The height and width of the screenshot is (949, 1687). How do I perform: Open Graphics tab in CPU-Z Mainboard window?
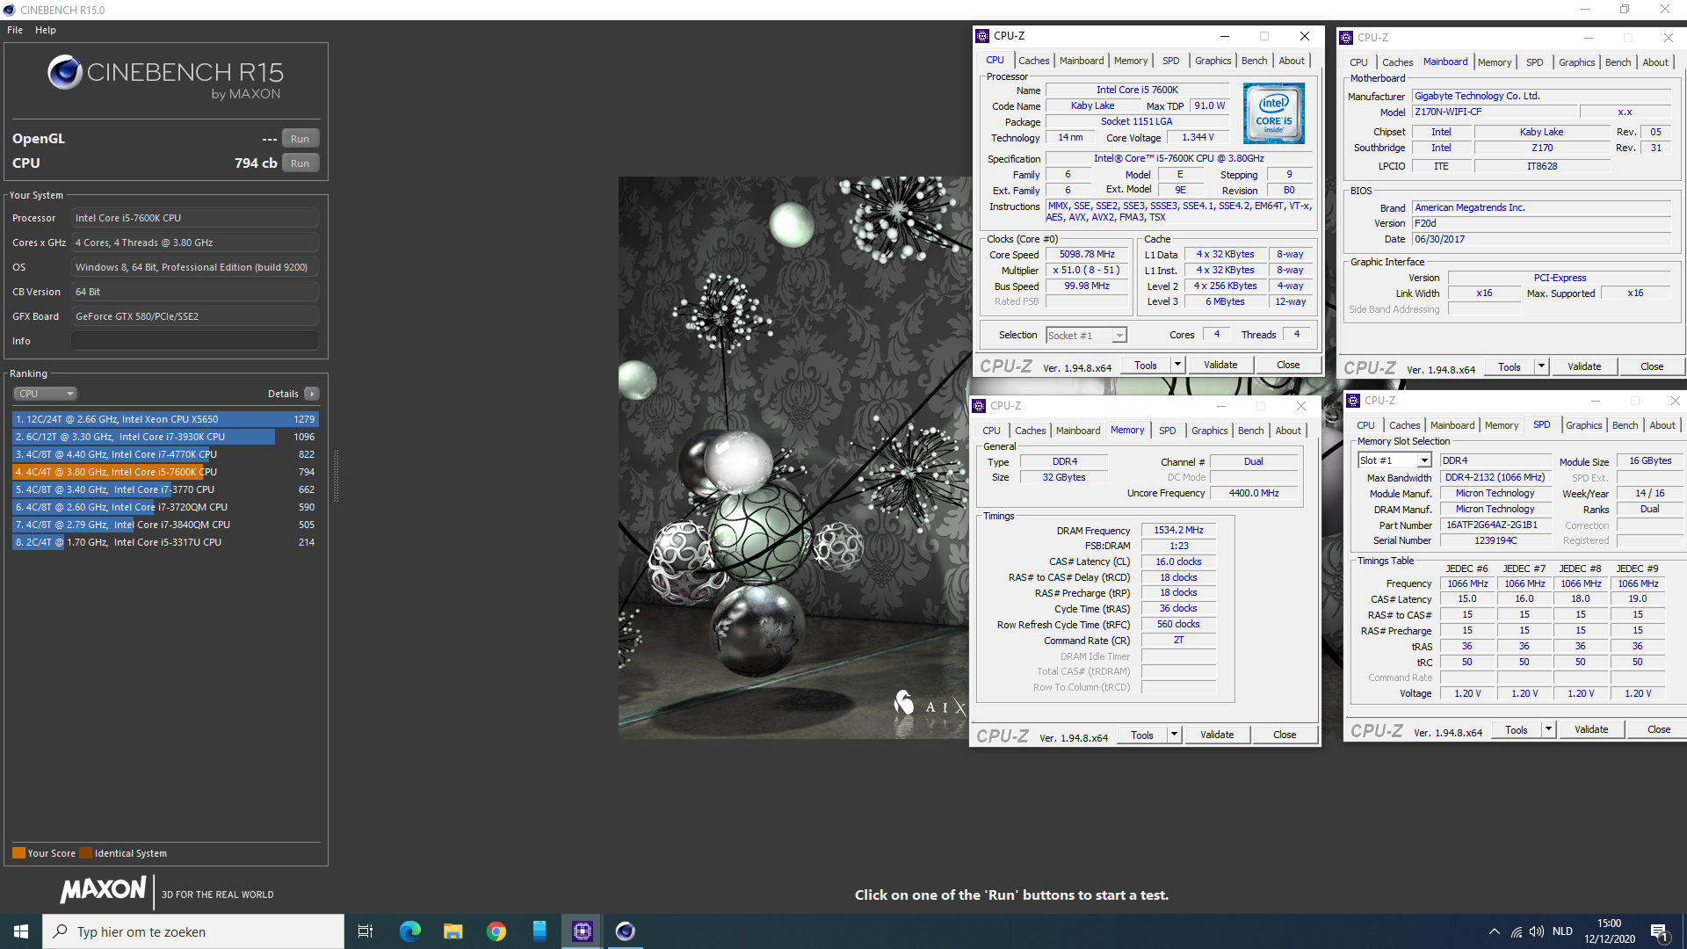pos(1576,62)
